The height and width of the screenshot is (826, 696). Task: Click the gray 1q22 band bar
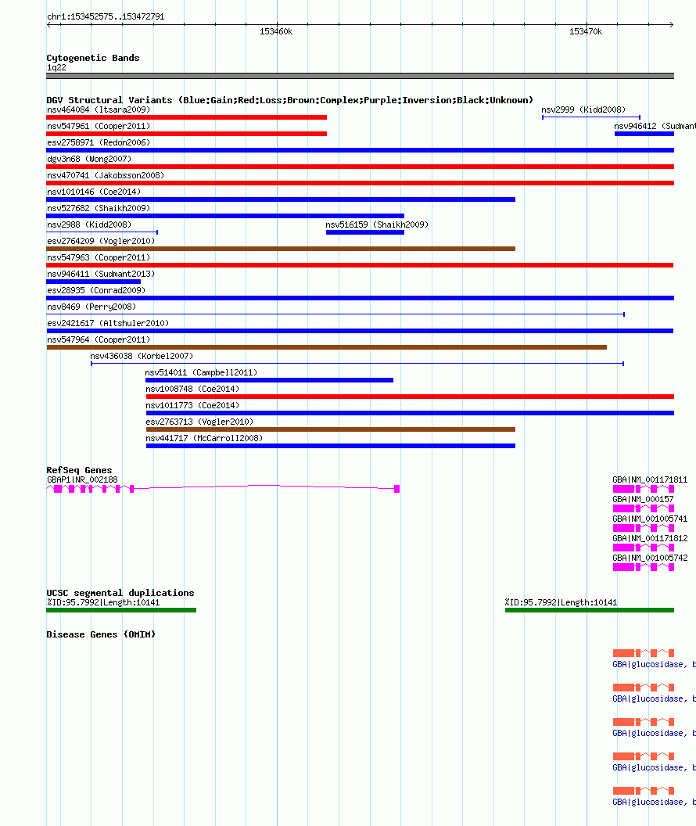pos(360,76)
